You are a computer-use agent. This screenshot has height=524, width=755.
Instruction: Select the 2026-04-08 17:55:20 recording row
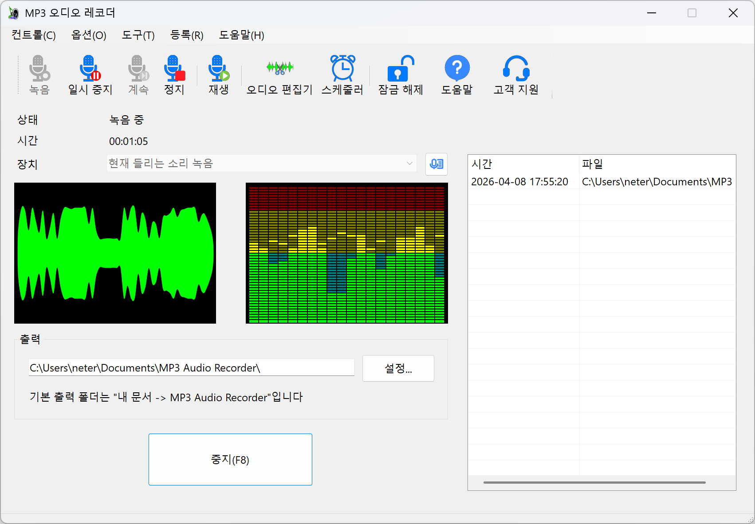click(602, 182)
